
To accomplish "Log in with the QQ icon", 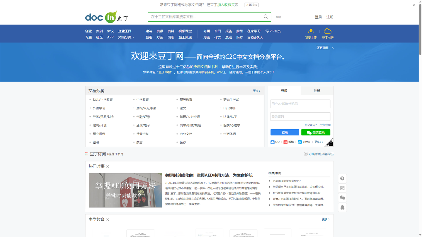I will (x=273, y=142).
